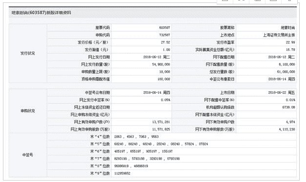Select the value '6,100,000'
Screen dimensions: 306x182
click(286, 64)
